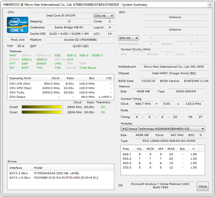Image resolution: width=215 pixels, height=197 pixels.
Task: Click the Interface column header in Drives
Action: coord(20,168)
